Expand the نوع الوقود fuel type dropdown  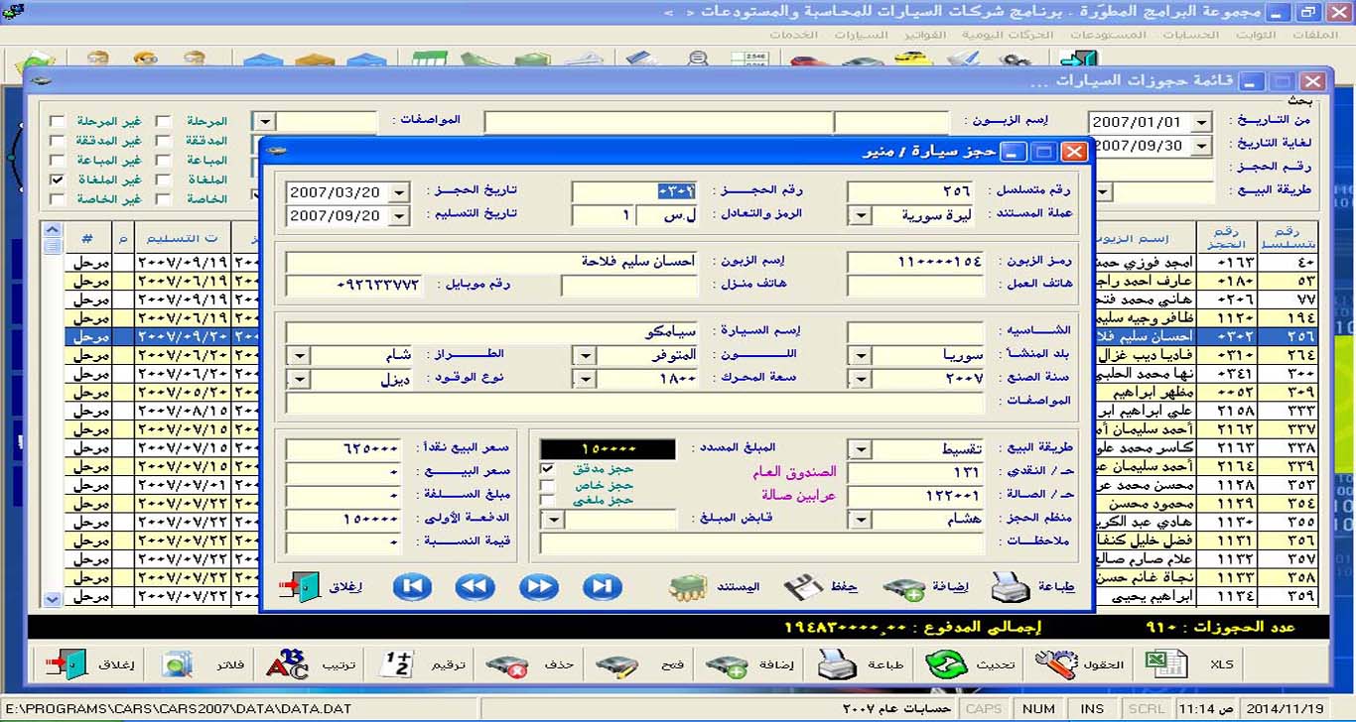(x=297, y=380)
